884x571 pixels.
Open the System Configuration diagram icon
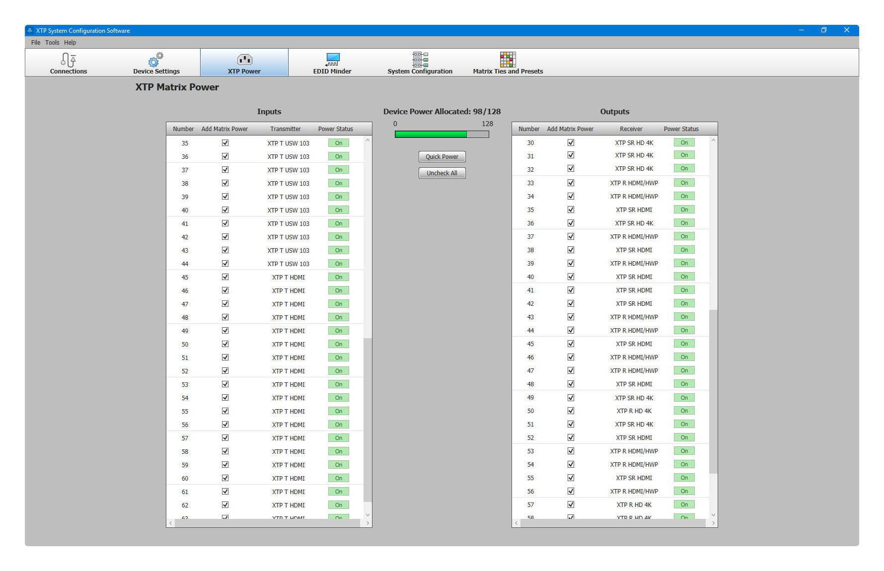(420, 60)
